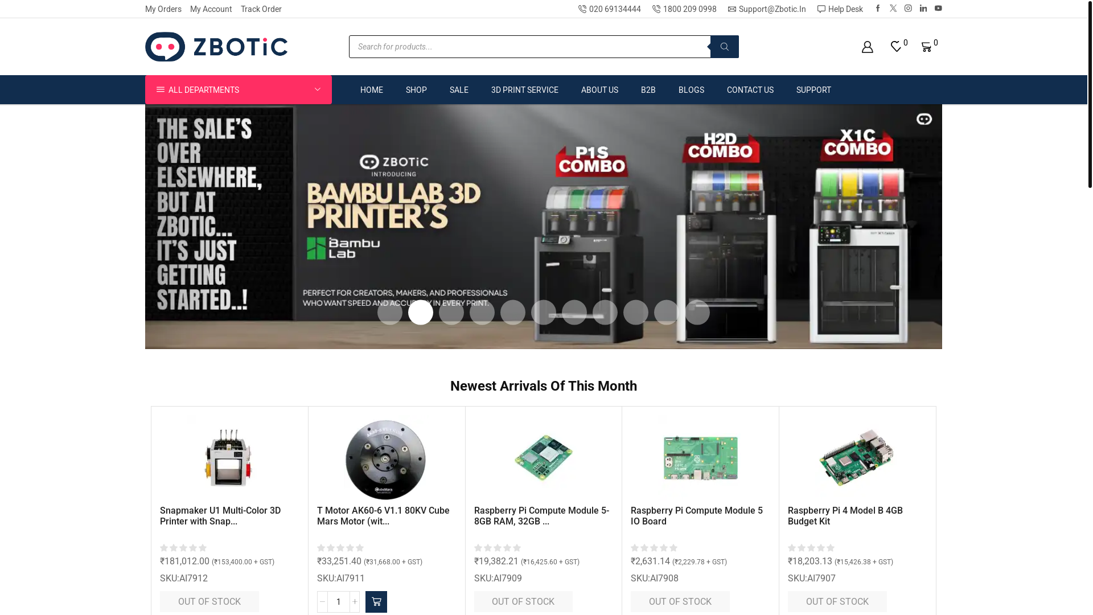Go to My Orders link

(163, 9)
